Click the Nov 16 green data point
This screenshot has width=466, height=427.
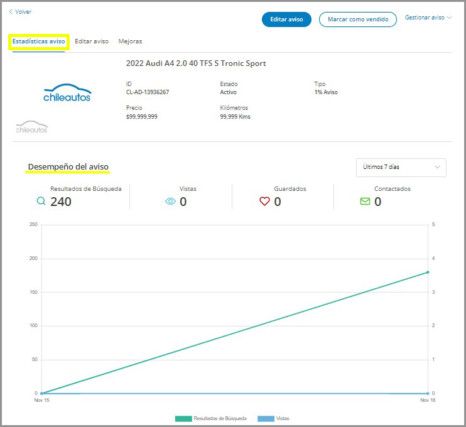[x=428, y=272]
